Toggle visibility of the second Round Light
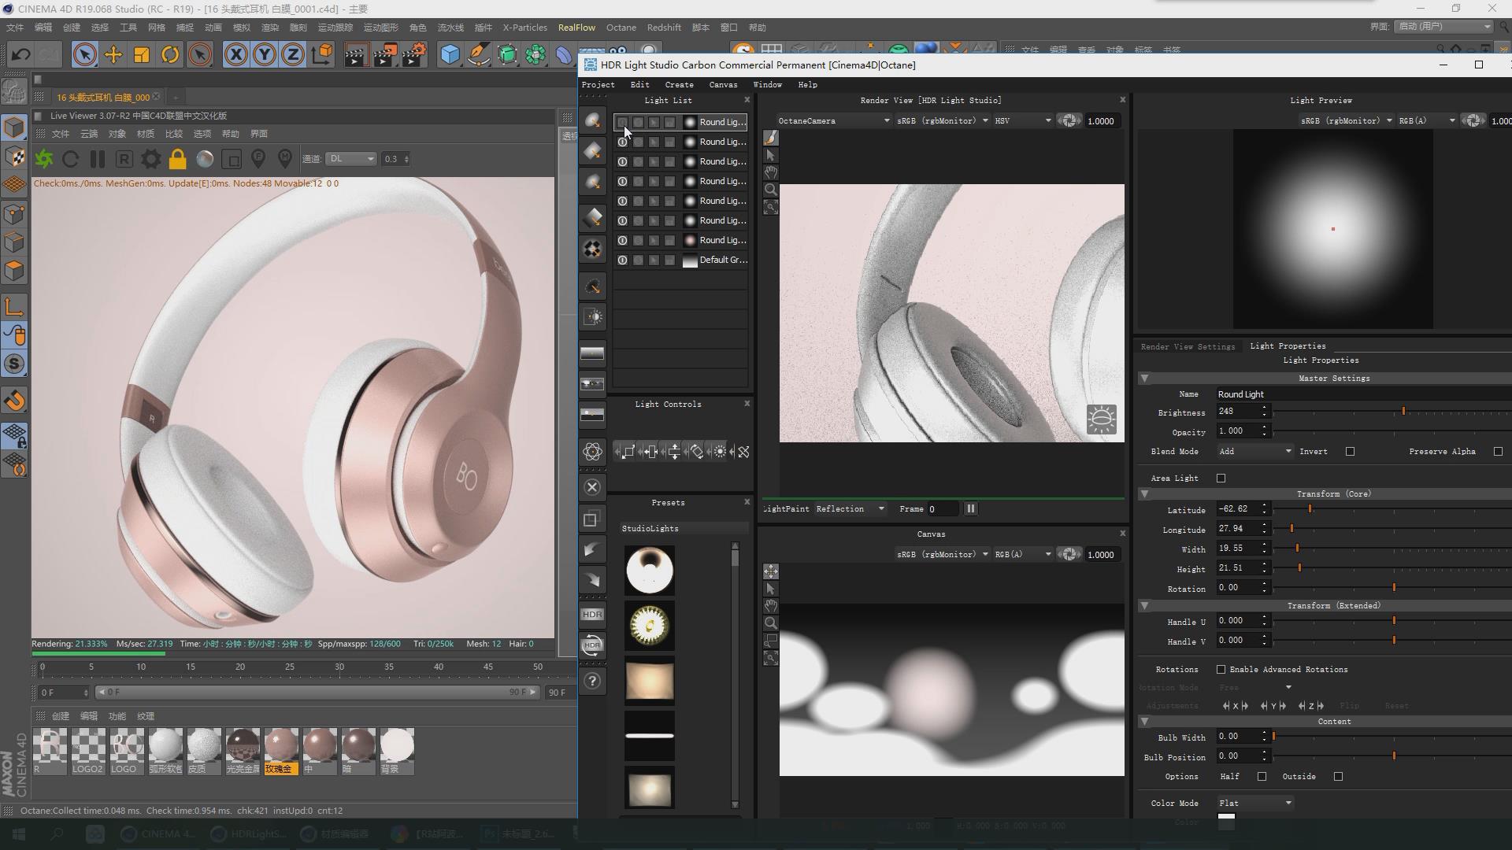This screenshot has height=850, width=1512. click(622, 142)
